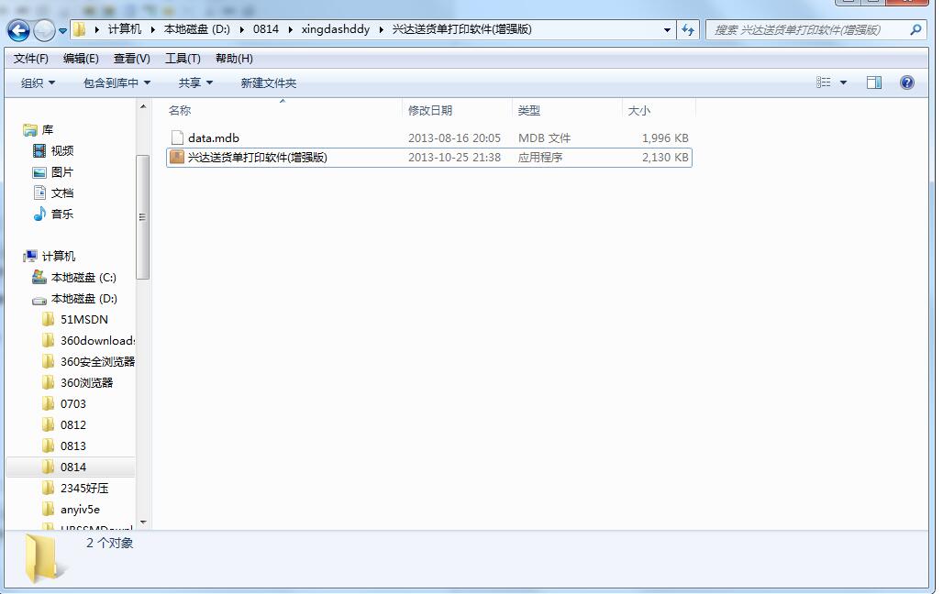Click xingdashddy in the address breadcrumb
The height and width of the screenshot is (594, 943).
pyautogui.click(x=336, y=29)
